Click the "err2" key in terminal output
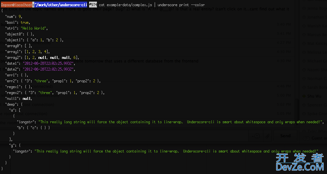The height and width of the screenshot is (174, 327). (x=11, y=81)
